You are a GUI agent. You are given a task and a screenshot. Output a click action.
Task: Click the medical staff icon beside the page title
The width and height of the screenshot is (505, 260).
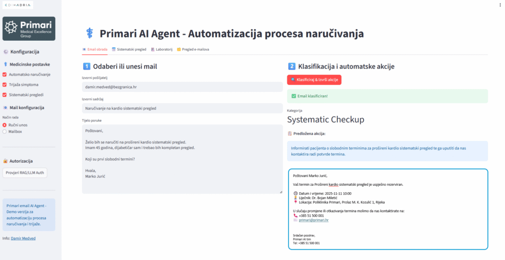pos(89,33)
